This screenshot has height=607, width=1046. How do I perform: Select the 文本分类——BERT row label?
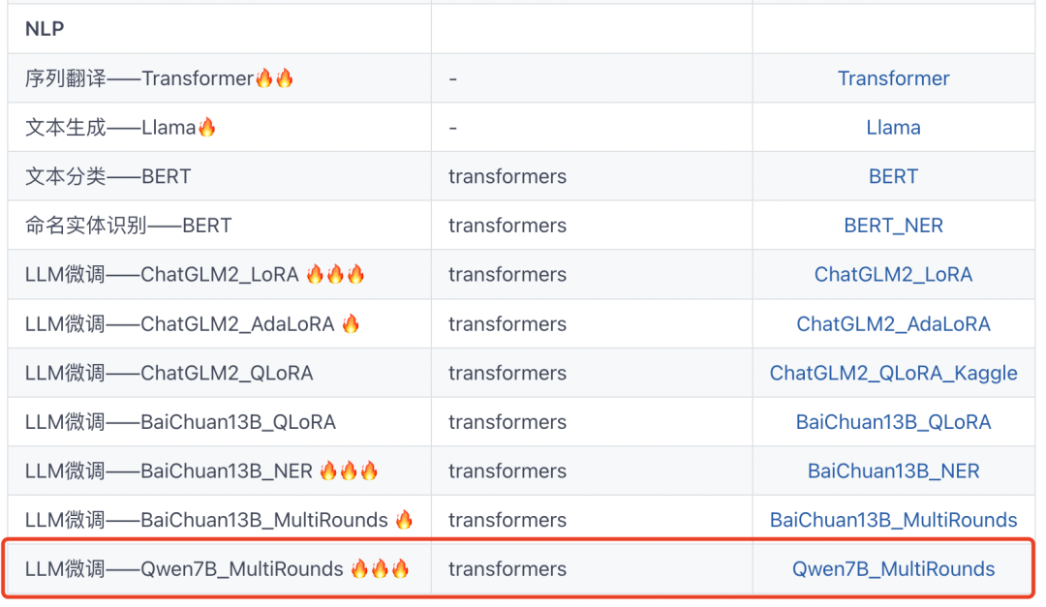point(108,177)
